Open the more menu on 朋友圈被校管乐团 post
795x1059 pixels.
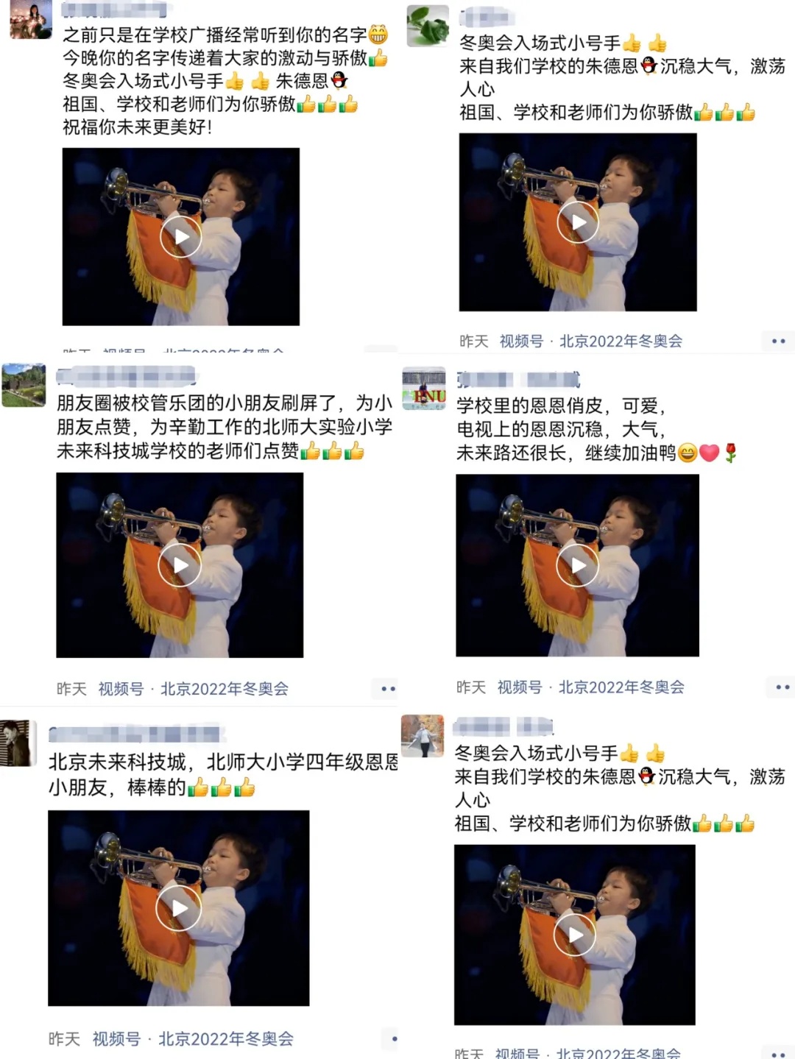point(388,689)
